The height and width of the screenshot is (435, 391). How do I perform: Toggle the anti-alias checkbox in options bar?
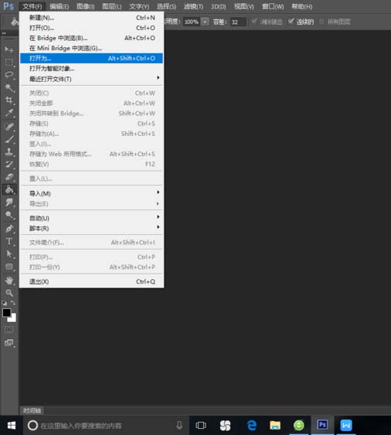(x=254, y=22)
